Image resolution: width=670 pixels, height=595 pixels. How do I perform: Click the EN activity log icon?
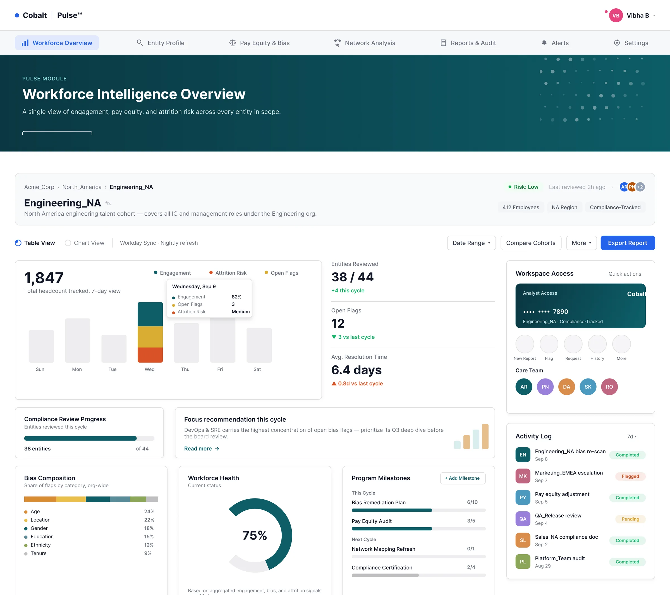point(523,454)
